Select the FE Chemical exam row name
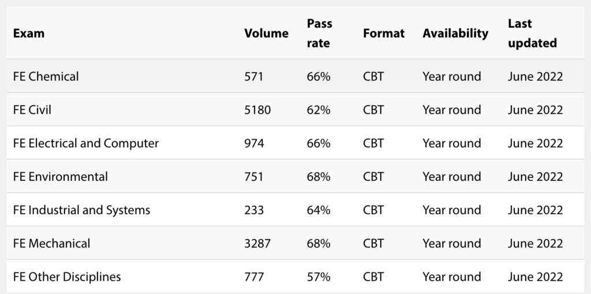Image resolution: width=591 pixels, height=294 pixels. 46,76
